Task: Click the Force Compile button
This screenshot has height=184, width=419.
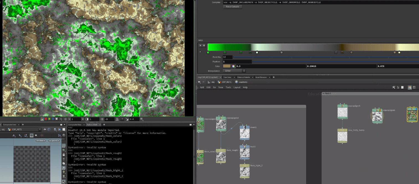Action: tap(232, 7)
